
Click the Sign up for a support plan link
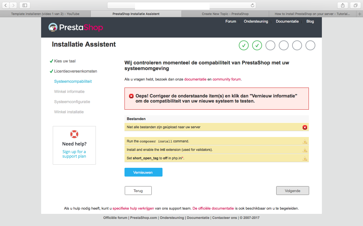point(74,154)
